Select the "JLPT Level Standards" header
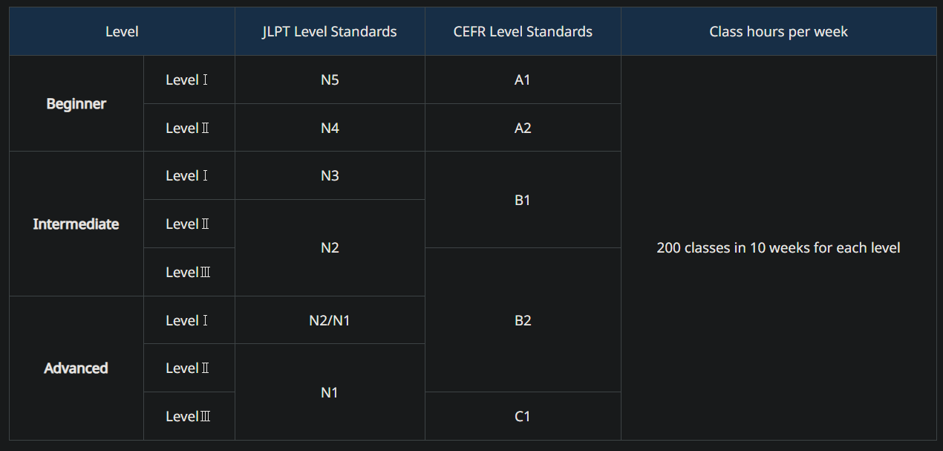 [x=330, y=31]
